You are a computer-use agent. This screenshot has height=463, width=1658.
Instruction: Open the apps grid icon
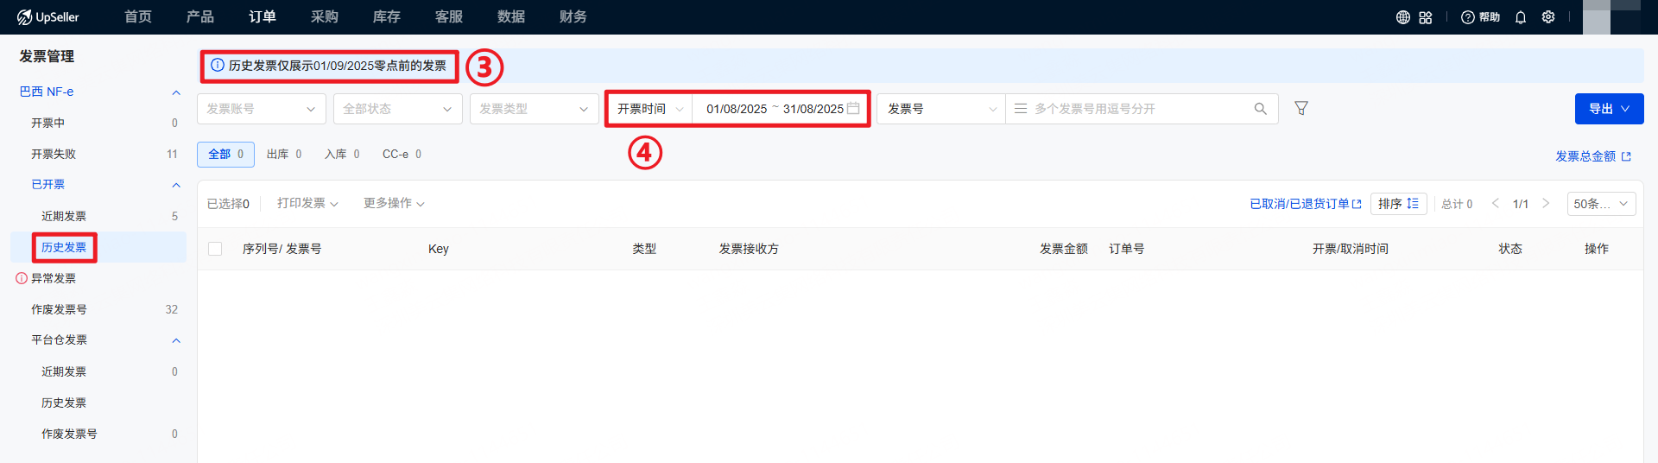click(x=1426, y=17)
